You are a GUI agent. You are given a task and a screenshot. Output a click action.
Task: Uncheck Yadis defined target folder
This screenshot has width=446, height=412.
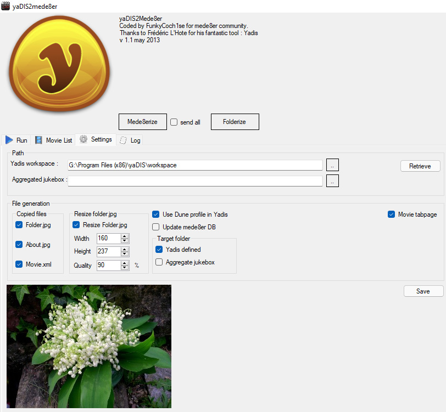coord(159,250)
